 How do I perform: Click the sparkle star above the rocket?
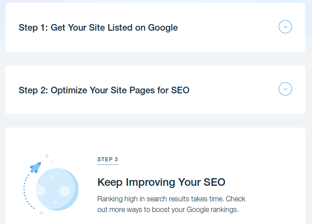[x=47, y=156]
